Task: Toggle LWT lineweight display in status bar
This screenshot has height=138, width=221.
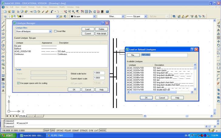Action: pos(96,131)
